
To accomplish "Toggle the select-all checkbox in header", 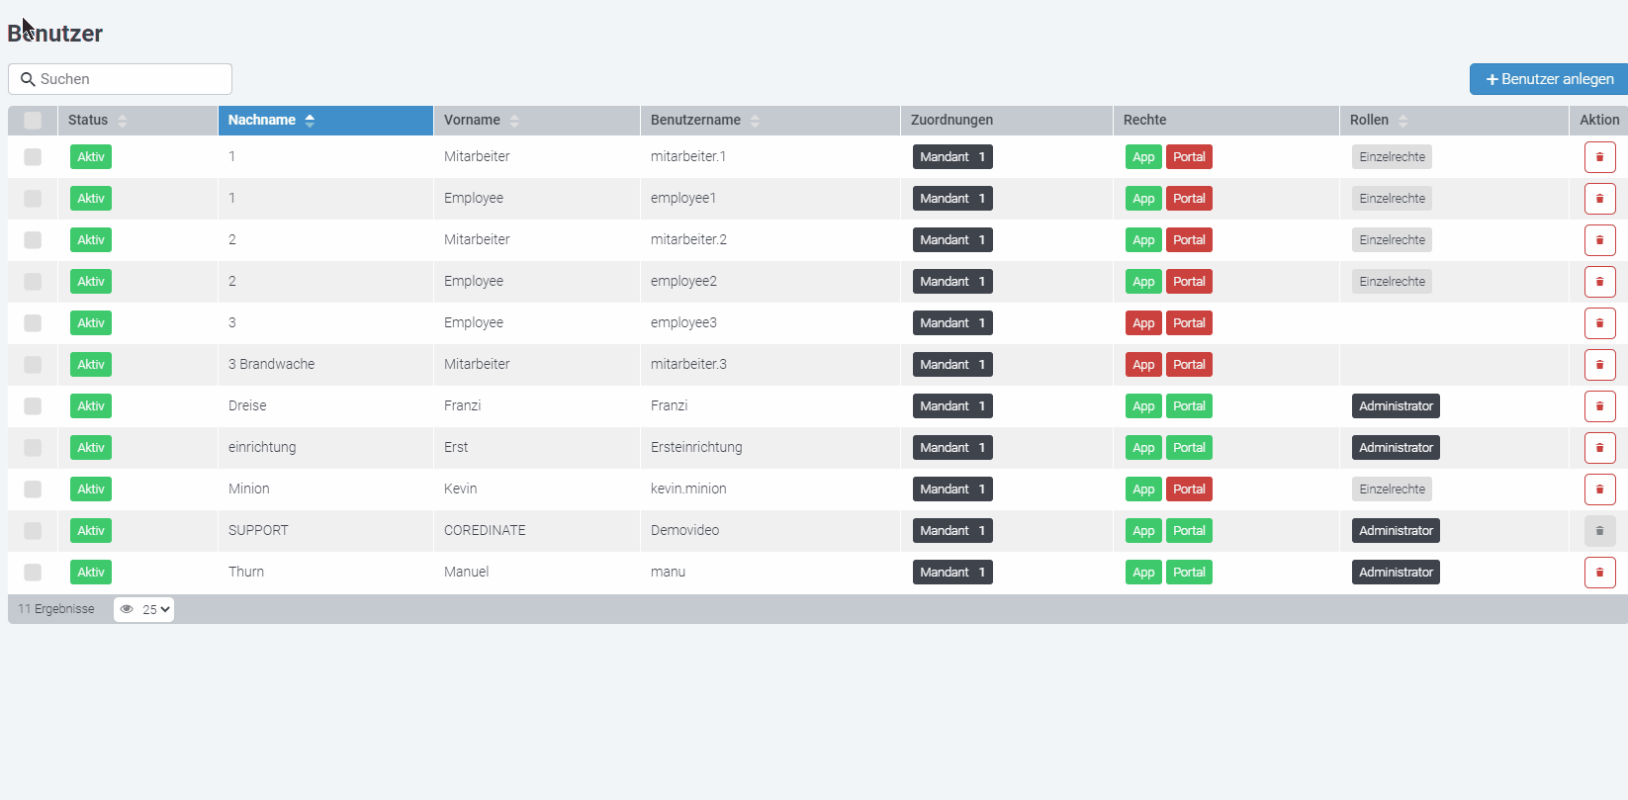I will pos(33,121).
